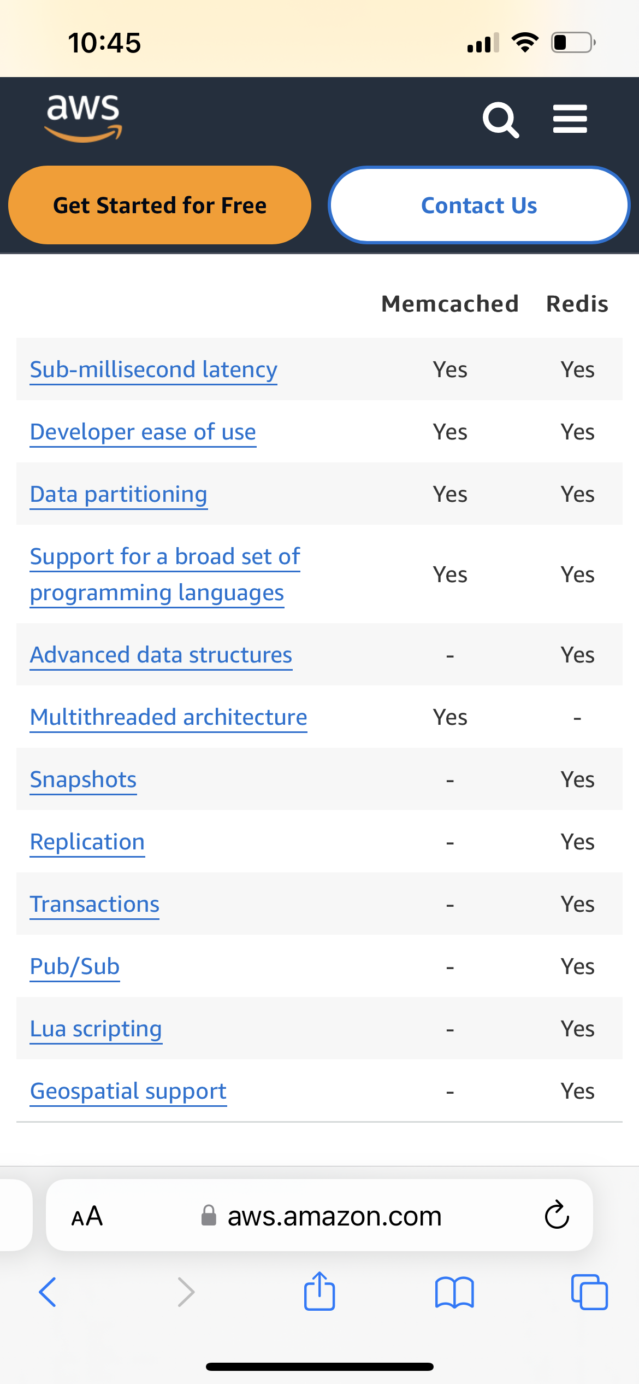Open Safari AA reader settings
Screen dimensions: 639x1384
pos(87,1217)
